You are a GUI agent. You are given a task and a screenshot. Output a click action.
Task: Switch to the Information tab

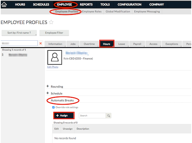(x=55, y=44)
